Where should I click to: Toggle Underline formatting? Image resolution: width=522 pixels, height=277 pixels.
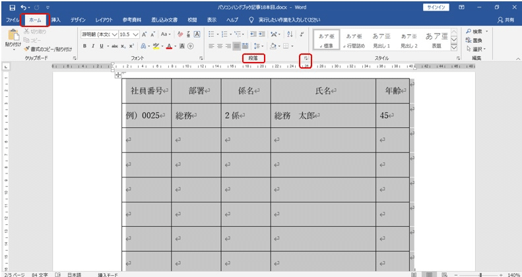101,46
